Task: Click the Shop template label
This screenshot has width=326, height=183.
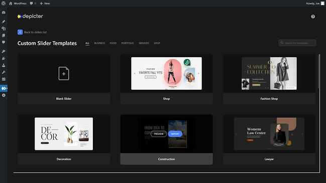Action: click(x=166, y=99)
